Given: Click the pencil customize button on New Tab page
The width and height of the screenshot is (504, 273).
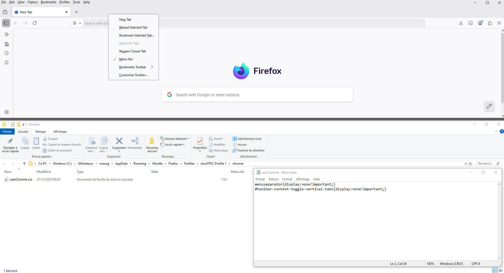Looking at the screenshot, I should click(489, 106).
